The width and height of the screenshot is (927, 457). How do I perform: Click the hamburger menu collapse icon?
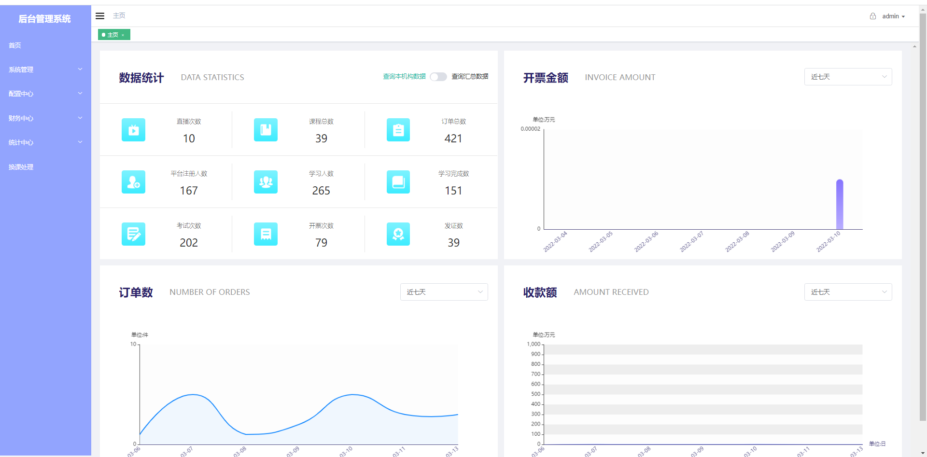point(100,16)
